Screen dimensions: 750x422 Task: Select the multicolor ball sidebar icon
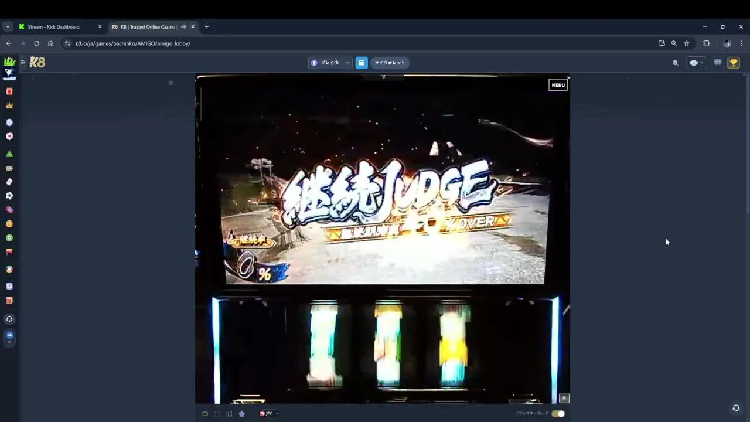pos(9,270)
